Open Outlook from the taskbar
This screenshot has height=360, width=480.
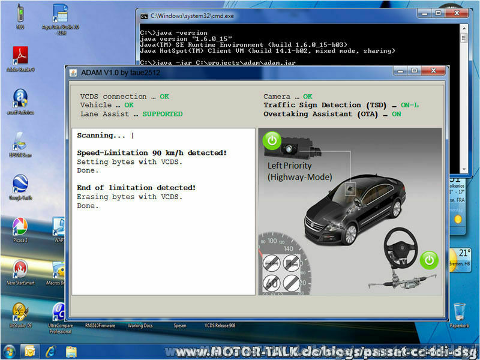[x=29, y=352]
